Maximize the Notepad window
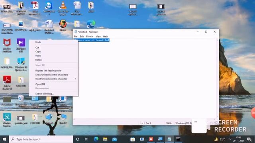This screenshot has height=143, width=255. point(206,32)
